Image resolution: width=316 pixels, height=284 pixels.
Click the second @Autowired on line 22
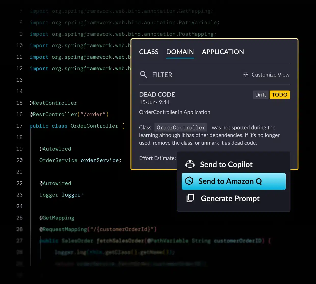click(x=55, y=183)
